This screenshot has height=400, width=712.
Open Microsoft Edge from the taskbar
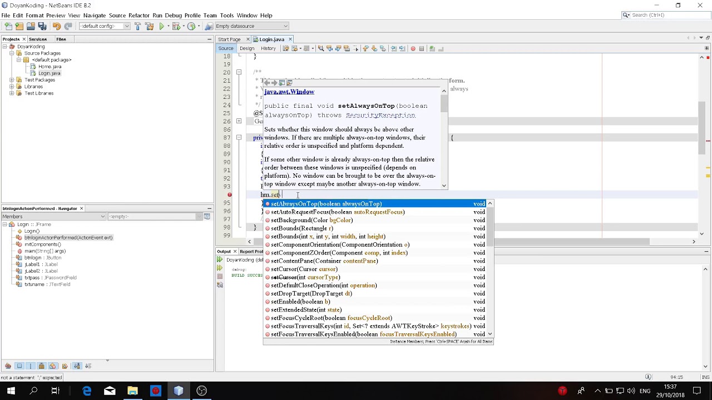(87, 391)
